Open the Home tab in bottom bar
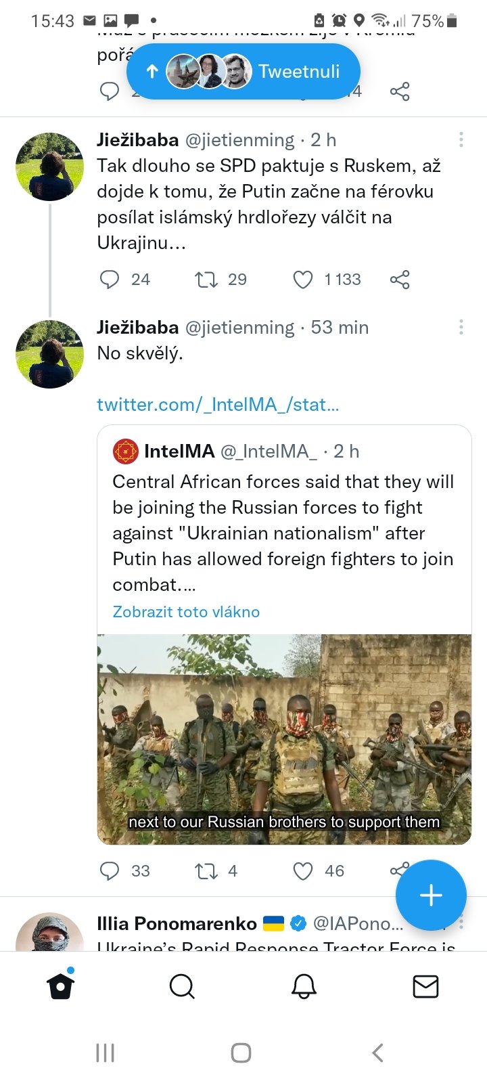The height and width of the screenshot is (1083, 487). click(60, 986)
